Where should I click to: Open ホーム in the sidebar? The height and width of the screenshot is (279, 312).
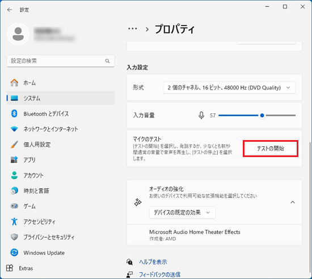[61, 83]
